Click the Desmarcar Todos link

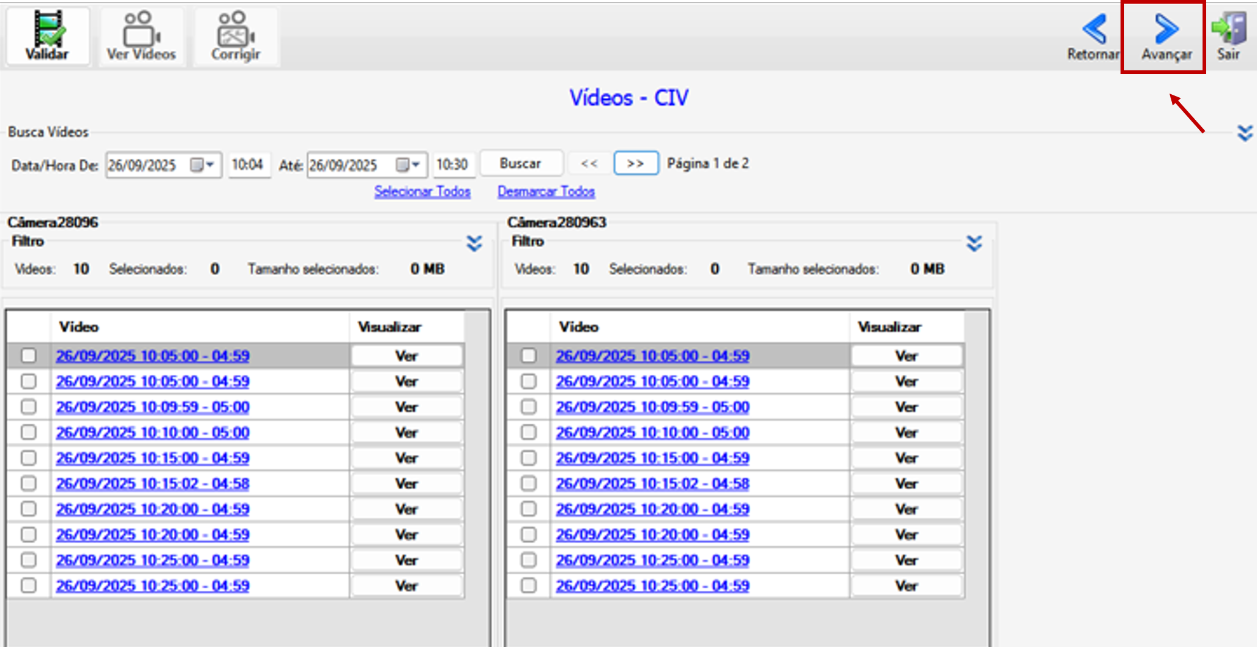546,191
